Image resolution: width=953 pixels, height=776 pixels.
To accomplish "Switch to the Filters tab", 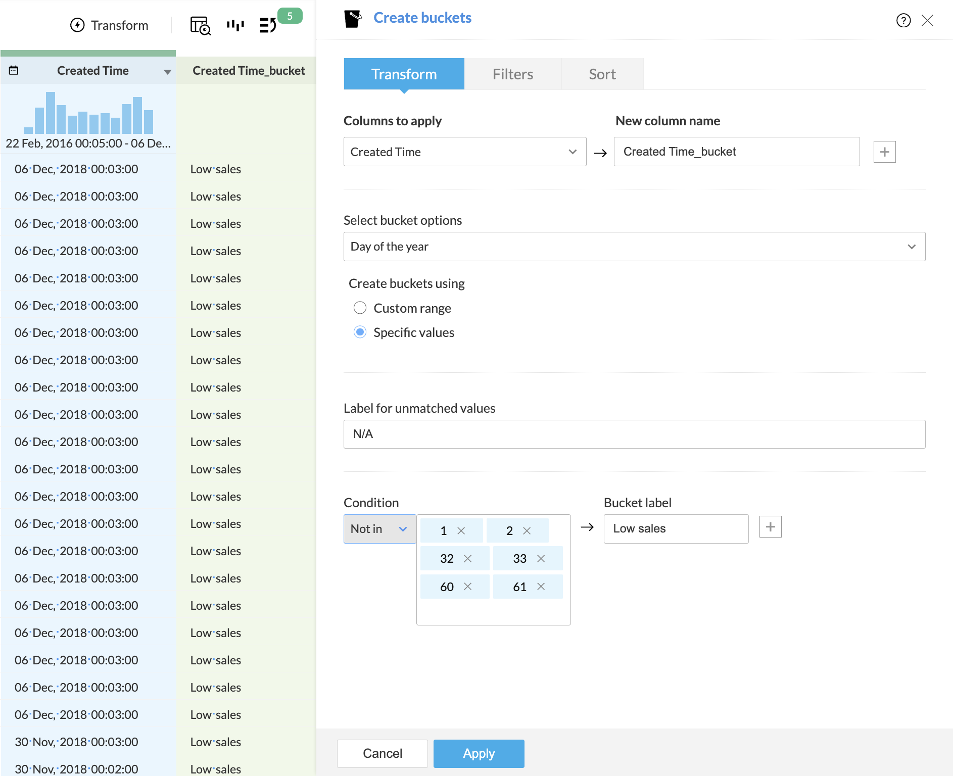I will [x=512, y=74].
